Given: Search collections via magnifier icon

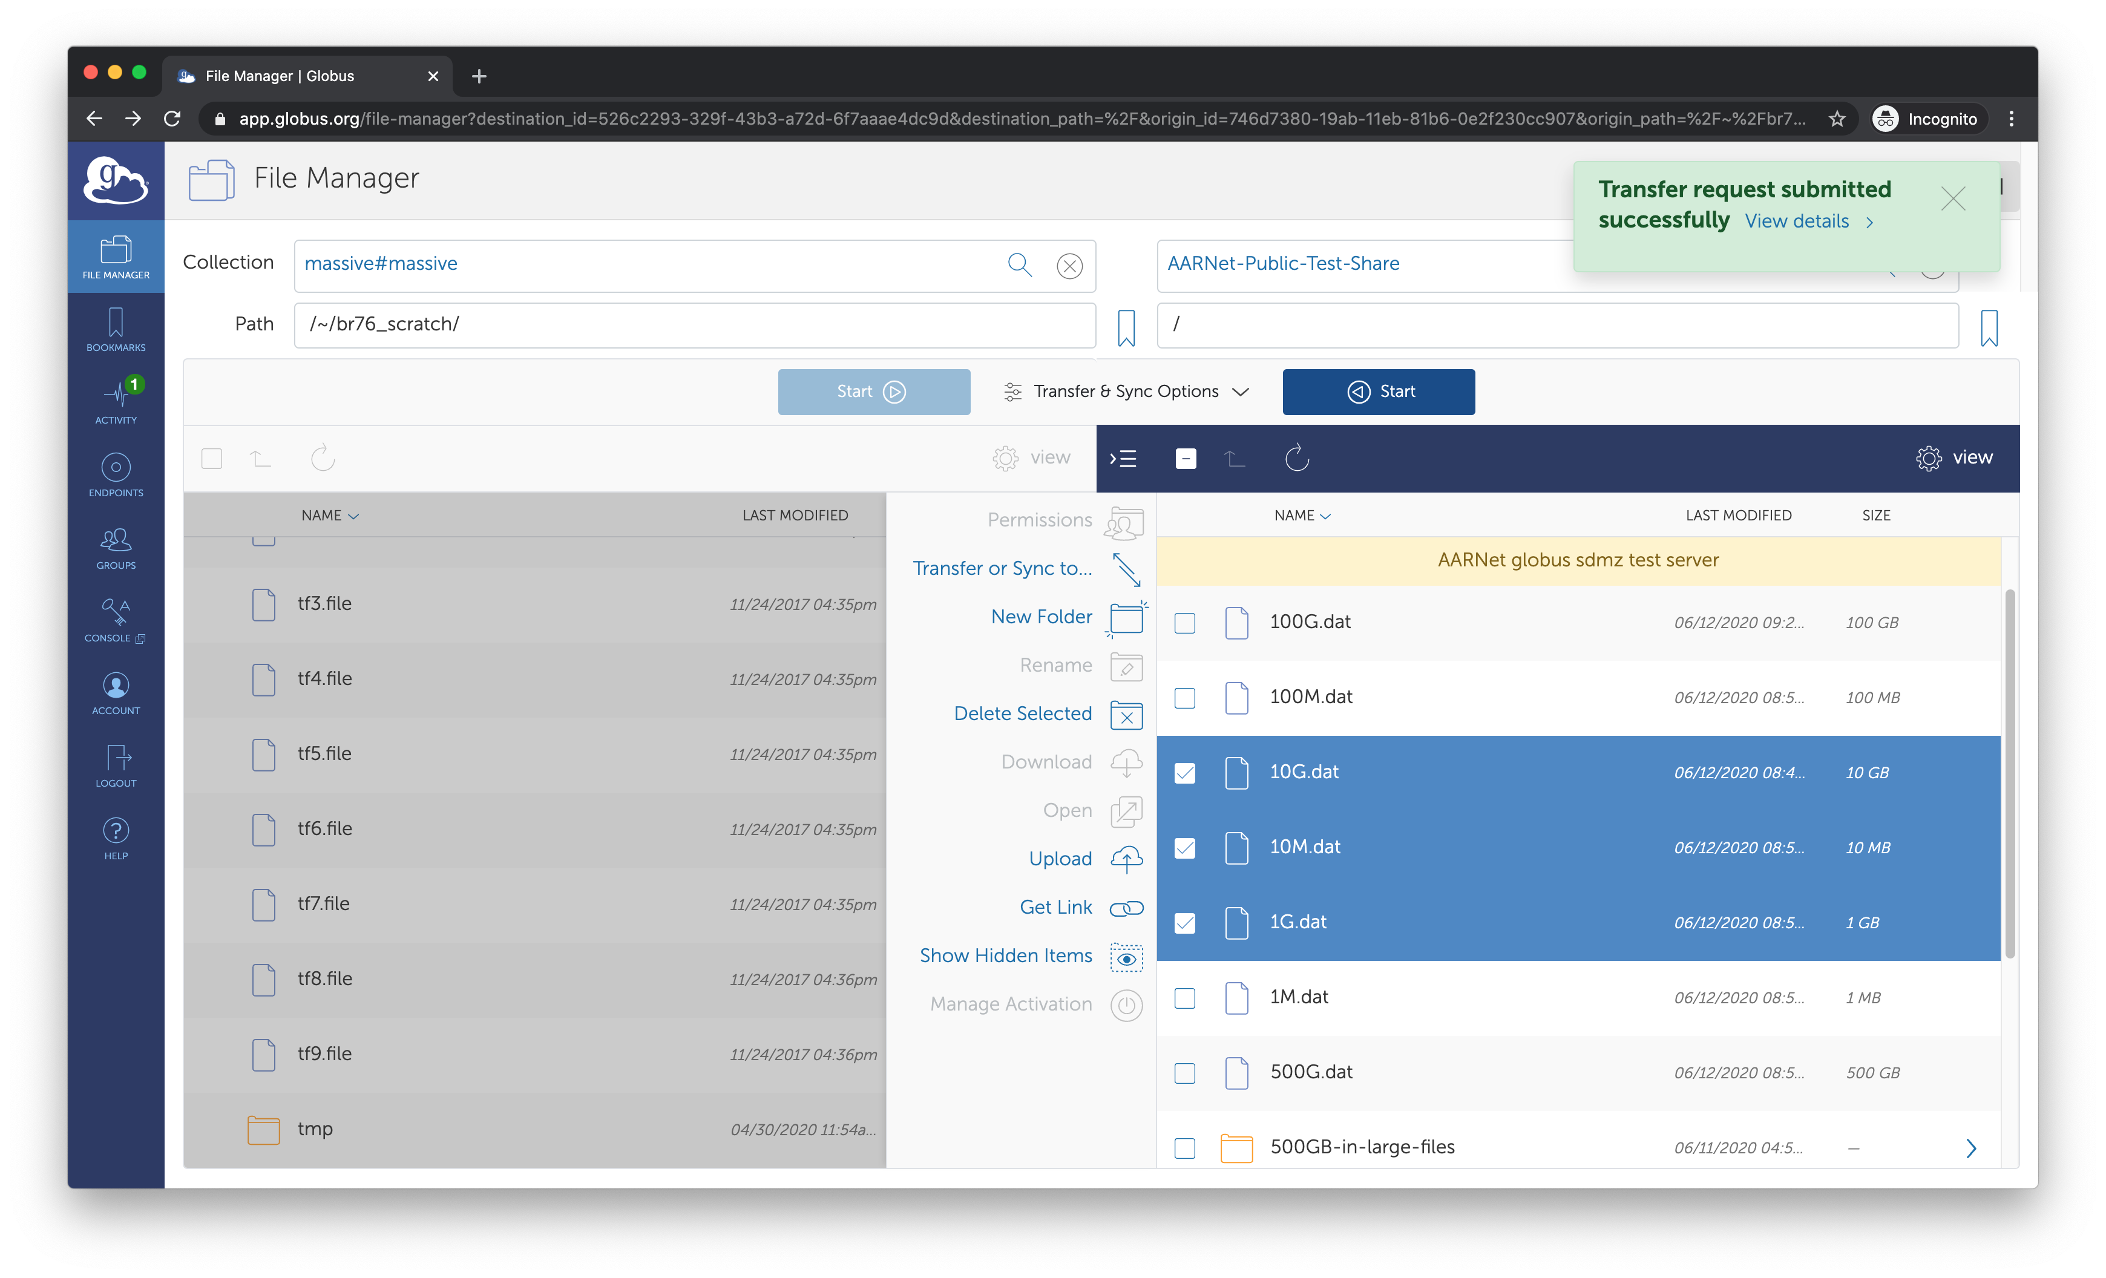Looking at the screenshot, I should 1019,264.
